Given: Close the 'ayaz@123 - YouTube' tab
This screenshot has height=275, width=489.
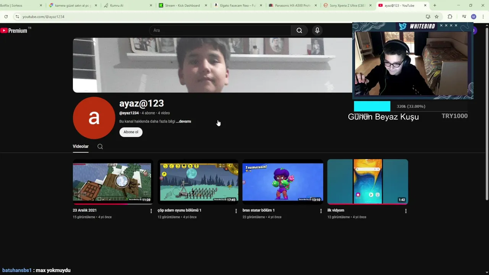Looking at the screenshot, I should click(425, 5).
